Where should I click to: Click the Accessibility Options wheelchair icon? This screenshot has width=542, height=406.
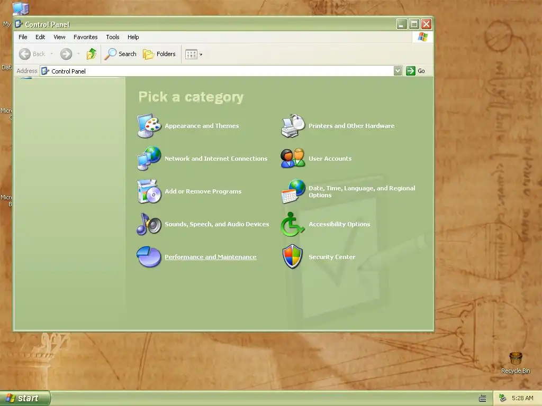tap(293, 224)
